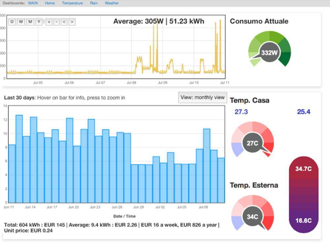Pan chart left with < arrow
The image size is (330, 244).
point(64,22)
